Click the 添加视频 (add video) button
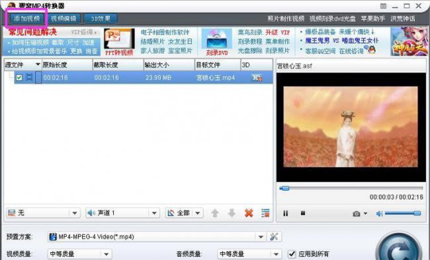Screen dimensions: 430x260 click(x=26, y=18)
